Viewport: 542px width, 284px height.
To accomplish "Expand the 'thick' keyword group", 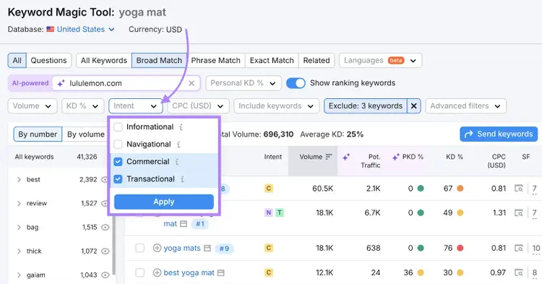I will 19,251.
